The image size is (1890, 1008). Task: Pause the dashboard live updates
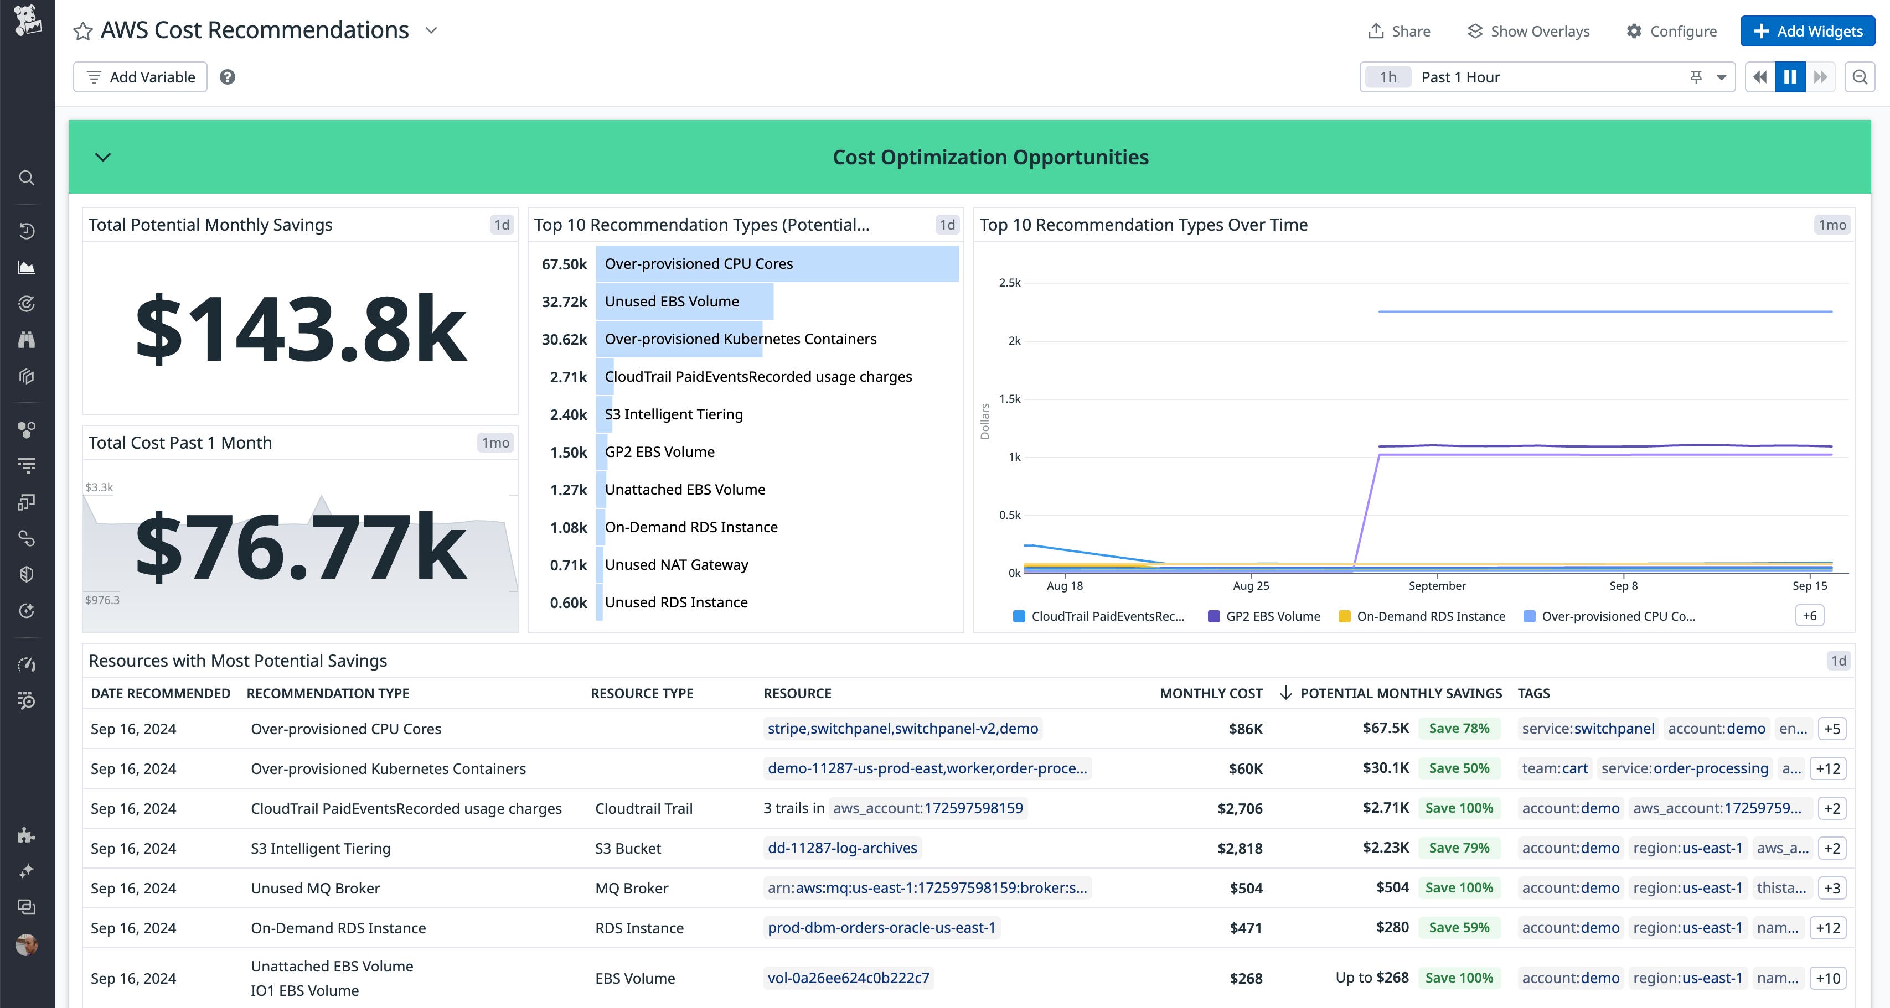tap(1790, 77)
